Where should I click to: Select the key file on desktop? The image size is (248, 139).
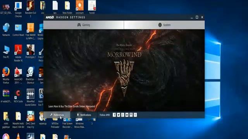pos(55,8)
